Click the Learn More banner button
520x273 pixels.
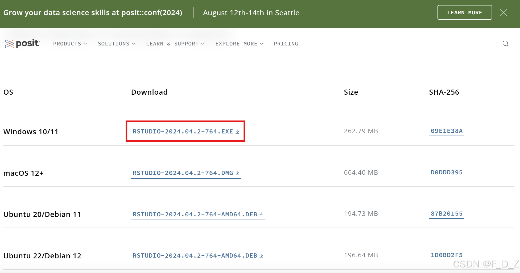click(x=464, y=12)
